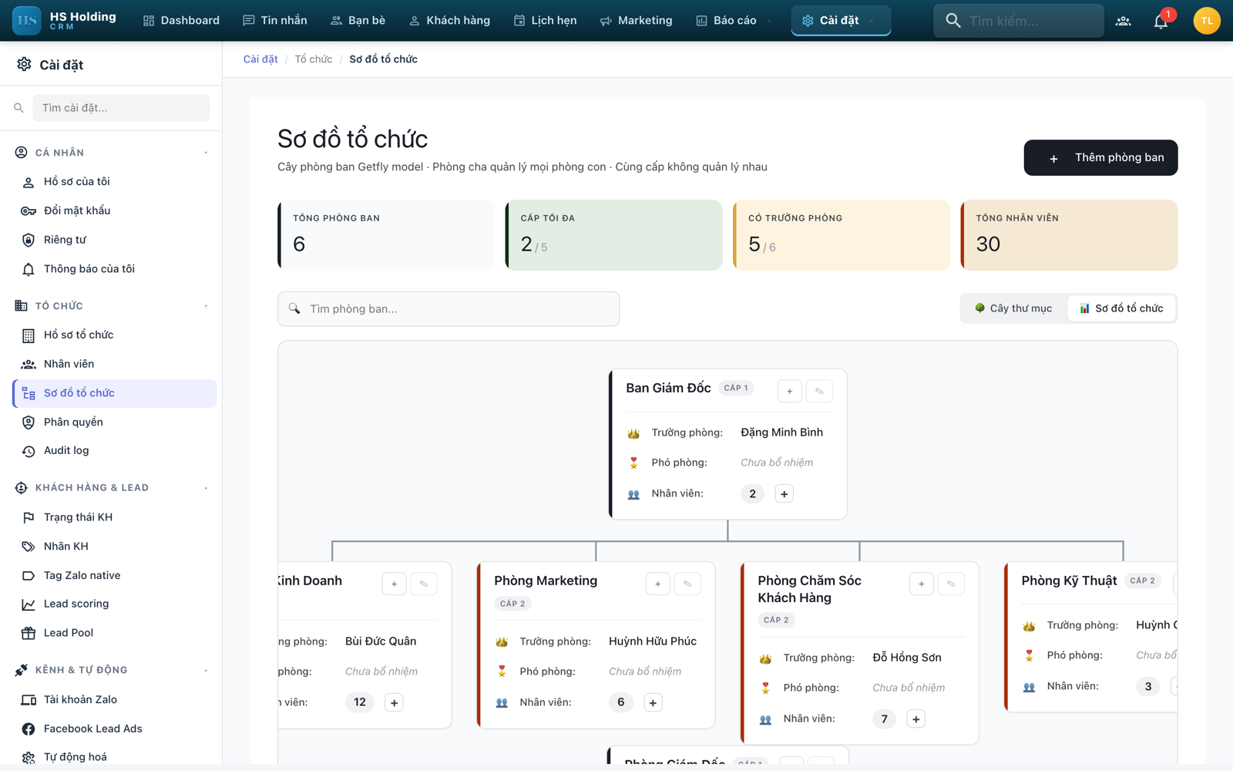Click the HS Holding CRM logo
This screenshot has height=771, width=1233.
(x=65, y=21)
